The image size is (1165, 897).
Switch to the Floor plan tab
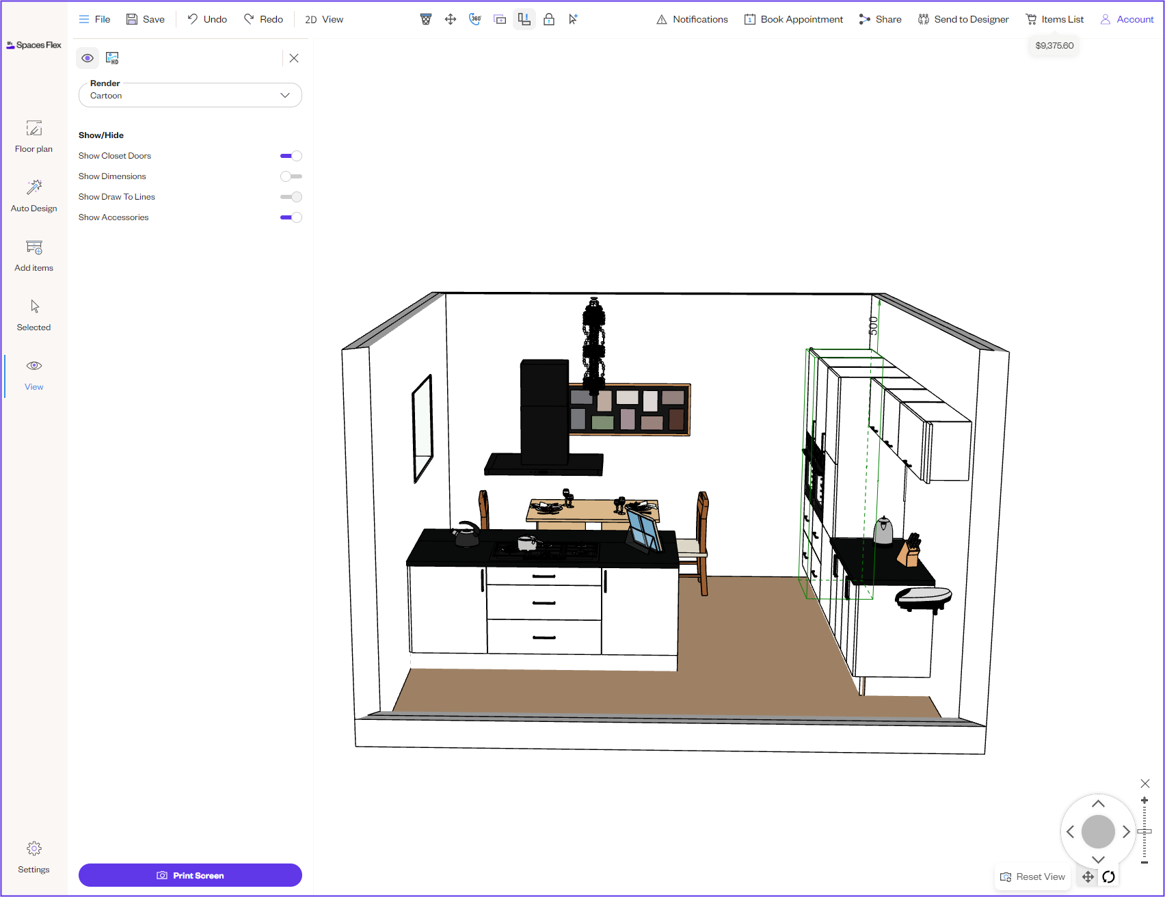[34, 136]
